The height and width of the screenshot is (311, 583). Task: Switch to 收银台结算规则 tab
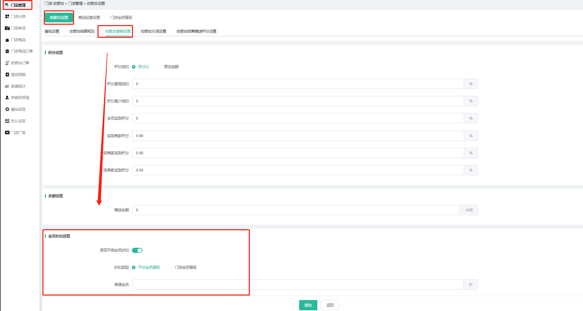coord(82,31)
